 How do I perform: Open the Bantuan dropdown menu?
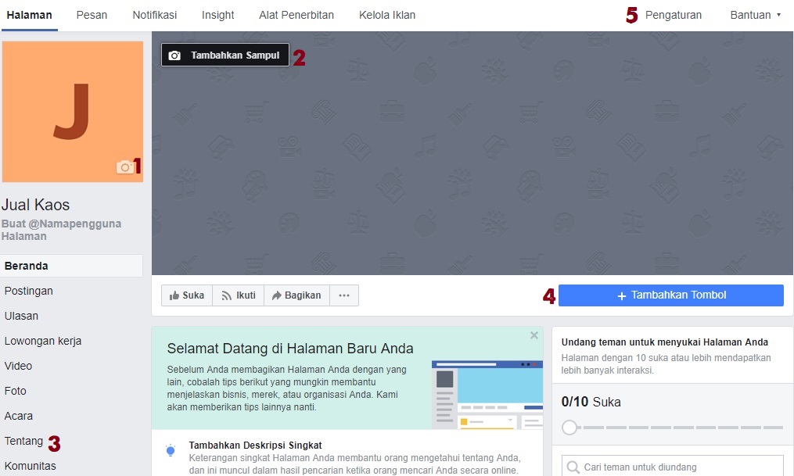coord(752,14)
